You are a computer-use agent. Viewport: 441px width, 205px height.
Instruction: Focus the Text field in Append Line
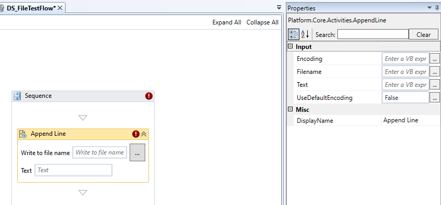(x=73, y=170)
